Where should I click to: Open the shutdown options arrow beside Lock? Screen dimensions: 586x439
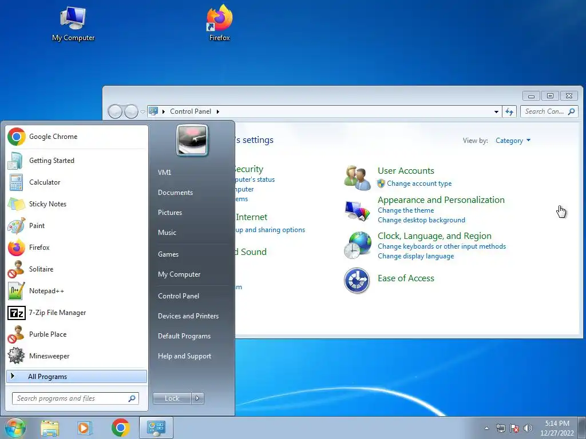click(x=197, y=398)
